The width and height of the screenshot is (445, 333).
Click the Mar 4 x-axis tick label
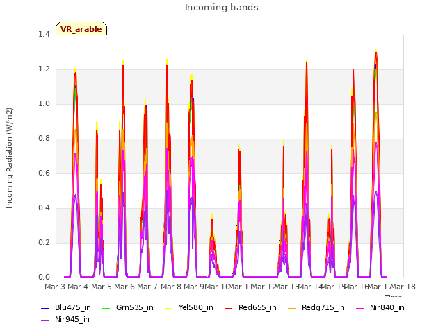pos(78,287)
